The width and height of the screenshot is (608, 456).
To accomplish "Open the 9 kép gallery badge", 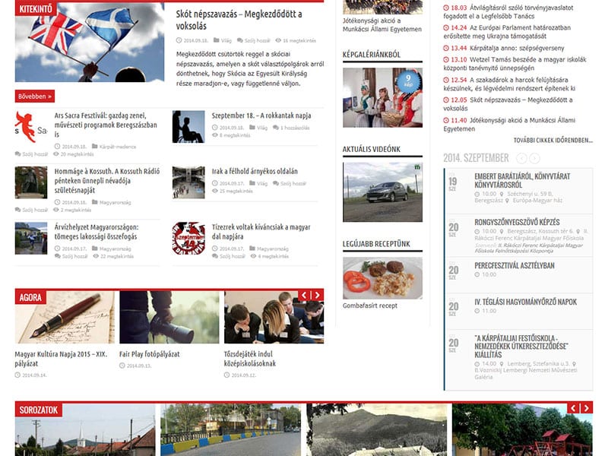I will tap(408, 79).
